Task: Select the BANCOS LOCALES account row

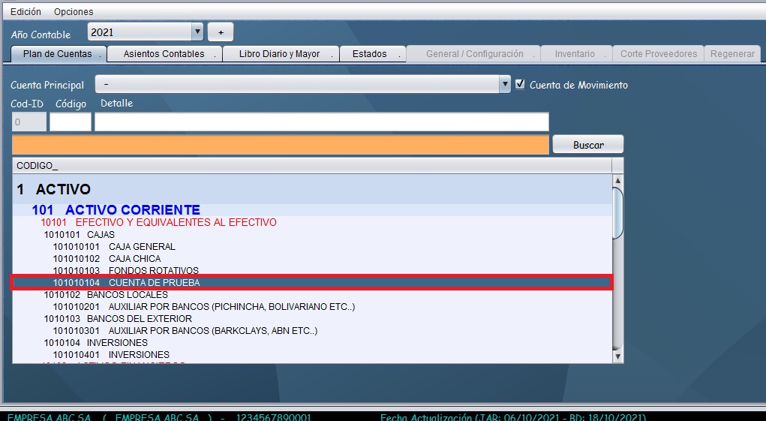Action: pyautogui.click(x=127, y=295)
